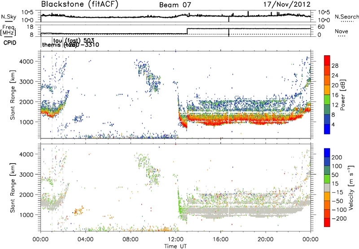Click the '12:00' time axis tick label
The image size is (359, 249).
tap(175, 240)
